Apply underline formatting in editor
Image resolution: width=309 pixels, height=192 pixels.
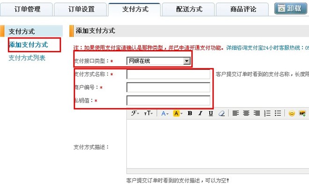coord(211,113)
